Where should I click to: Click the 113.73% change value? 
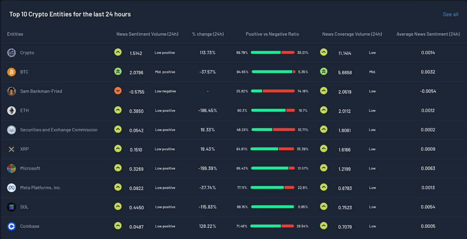coord(208,52)
